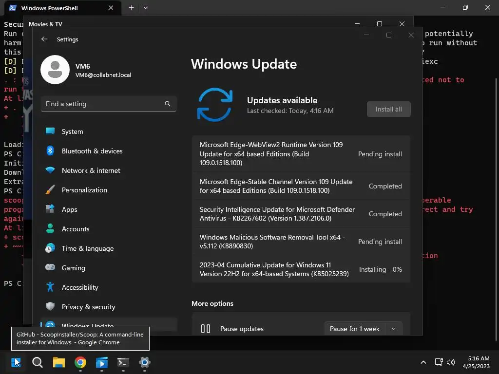This screenshot has height=374, width=499.
Task: Click the Installing - 0% status
Action: pyautogui.click(x=380, y=269)
